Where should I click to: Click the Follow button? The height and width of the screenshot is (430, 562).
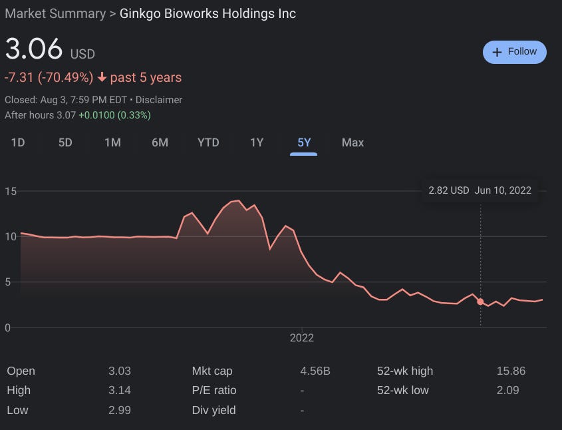pos(514,52)
